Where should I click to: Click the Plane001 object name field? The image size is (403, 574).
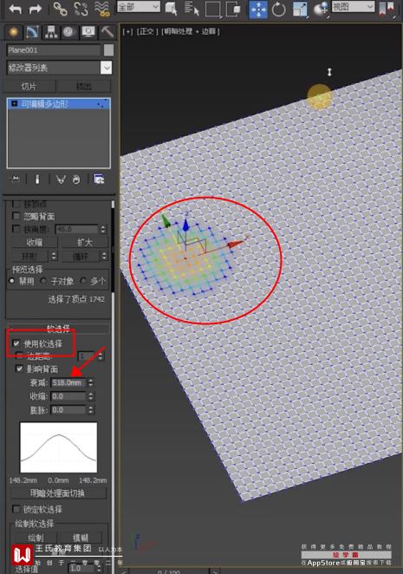54,50
